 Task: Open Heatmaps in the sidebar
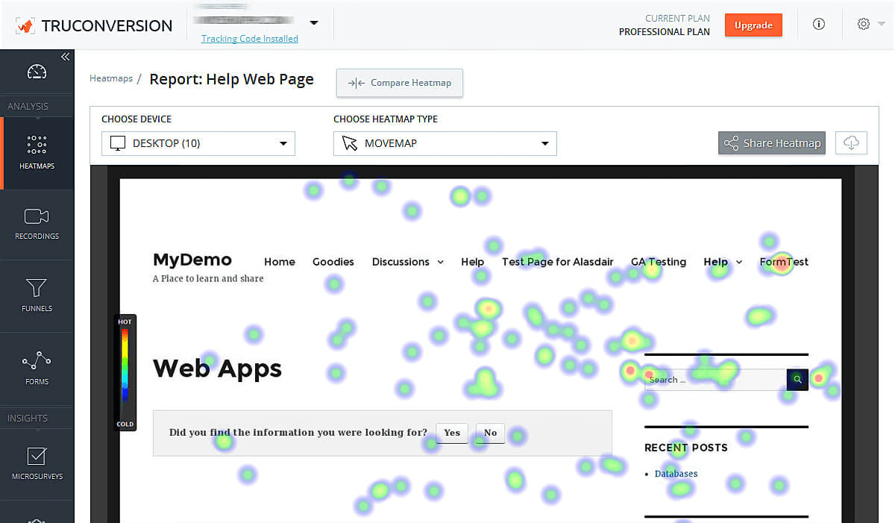point(37,151)
